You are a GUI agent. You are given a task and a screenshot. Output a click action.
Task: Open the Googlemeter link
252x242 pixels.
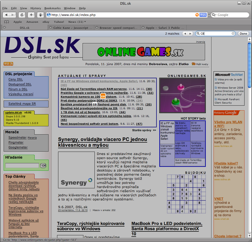[18, 147]
